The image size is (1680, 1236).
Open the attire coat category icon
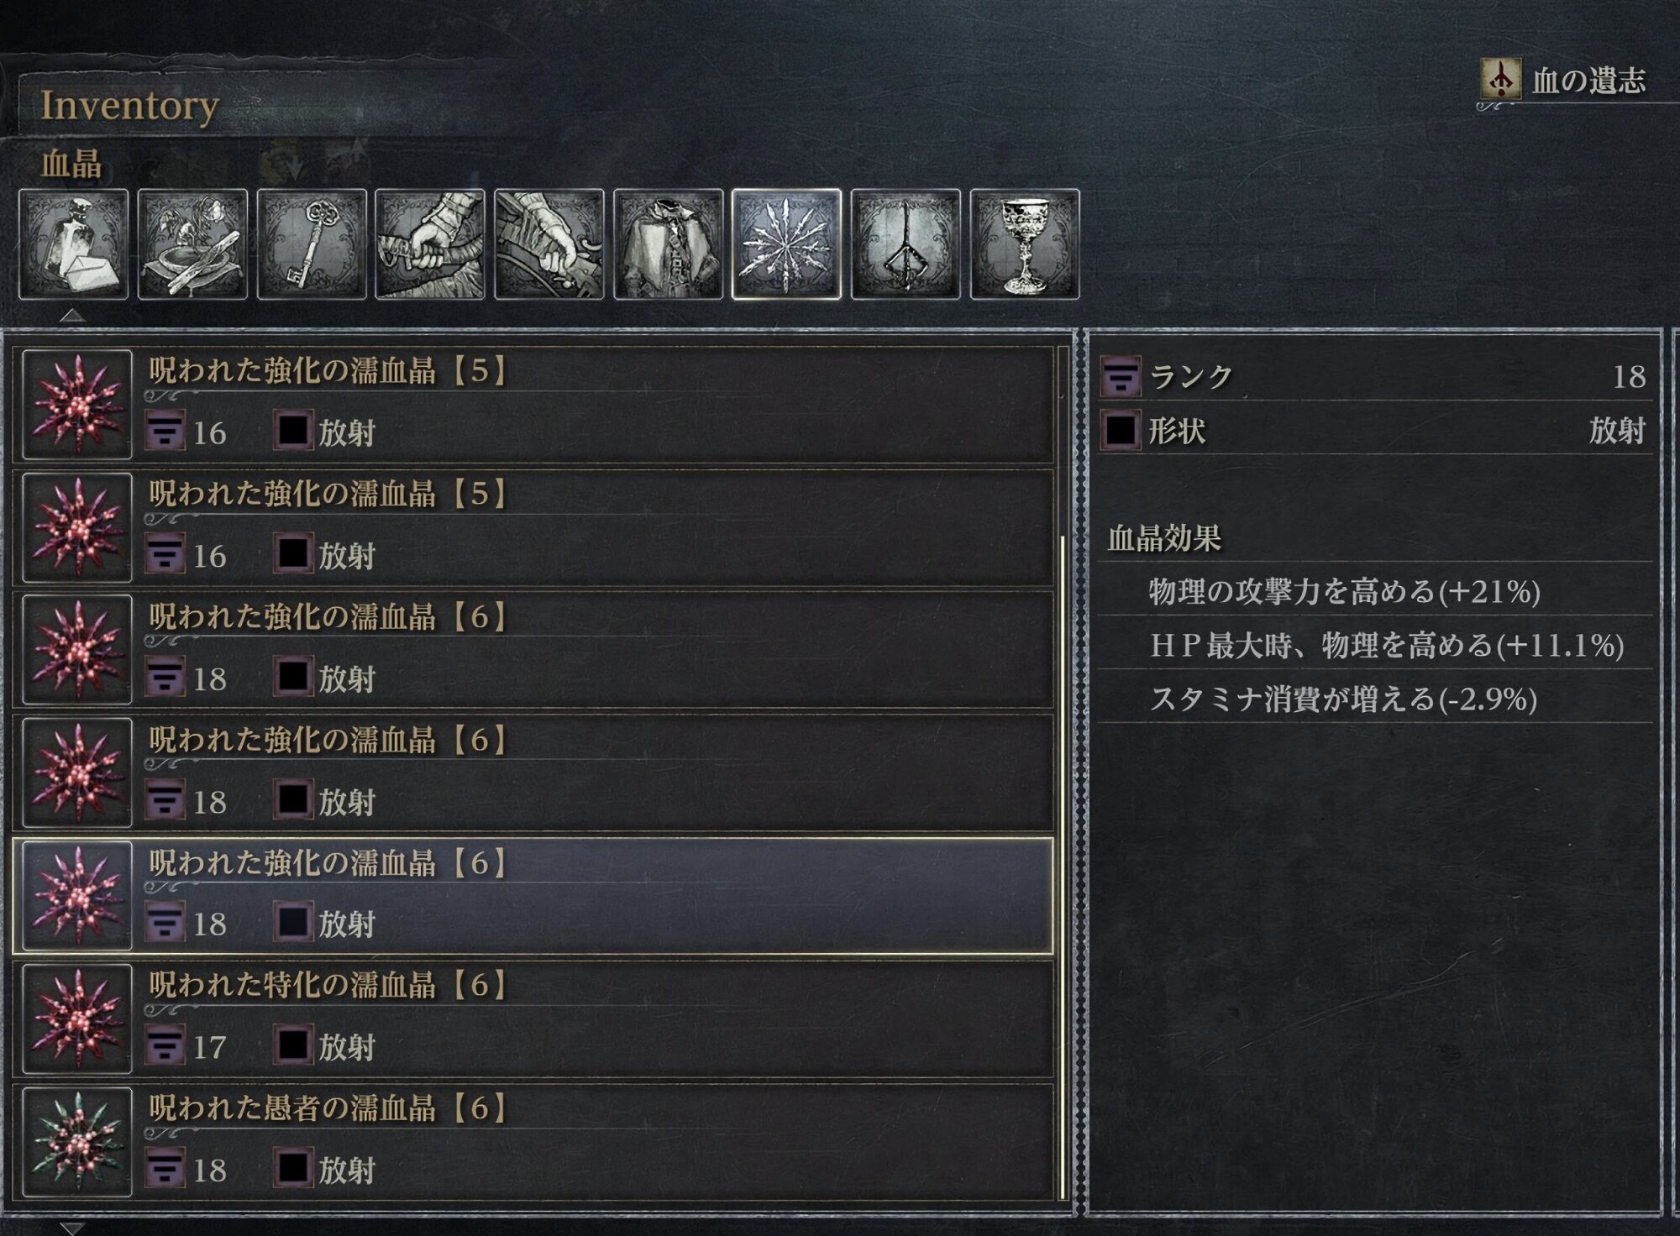(669, 244)
